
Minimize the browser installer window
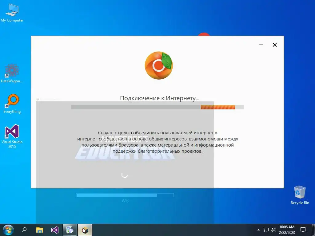pyautogui.click(x=261, y=45)
